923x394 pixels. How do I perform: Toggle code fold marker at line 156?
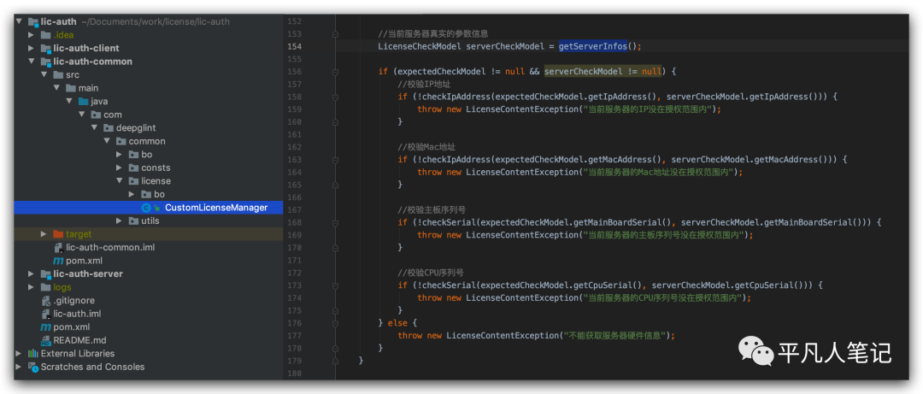tap(335, 72)
